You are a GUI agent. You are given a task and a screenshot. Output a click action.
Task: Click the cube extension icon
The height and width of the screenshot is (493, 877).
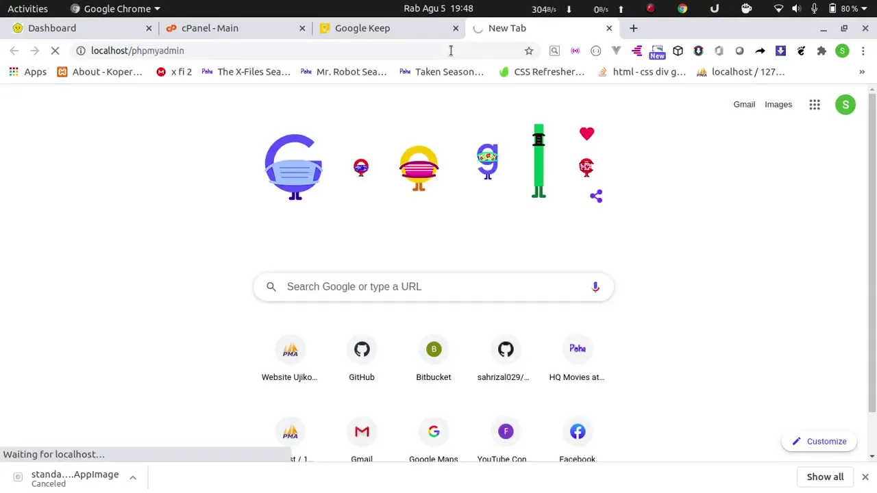click(678, 51)
